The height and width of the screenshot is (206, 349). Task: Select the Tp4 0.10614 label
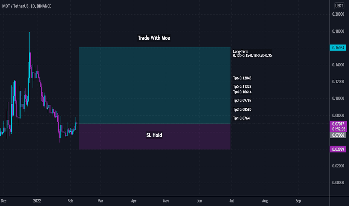(242, 92)
